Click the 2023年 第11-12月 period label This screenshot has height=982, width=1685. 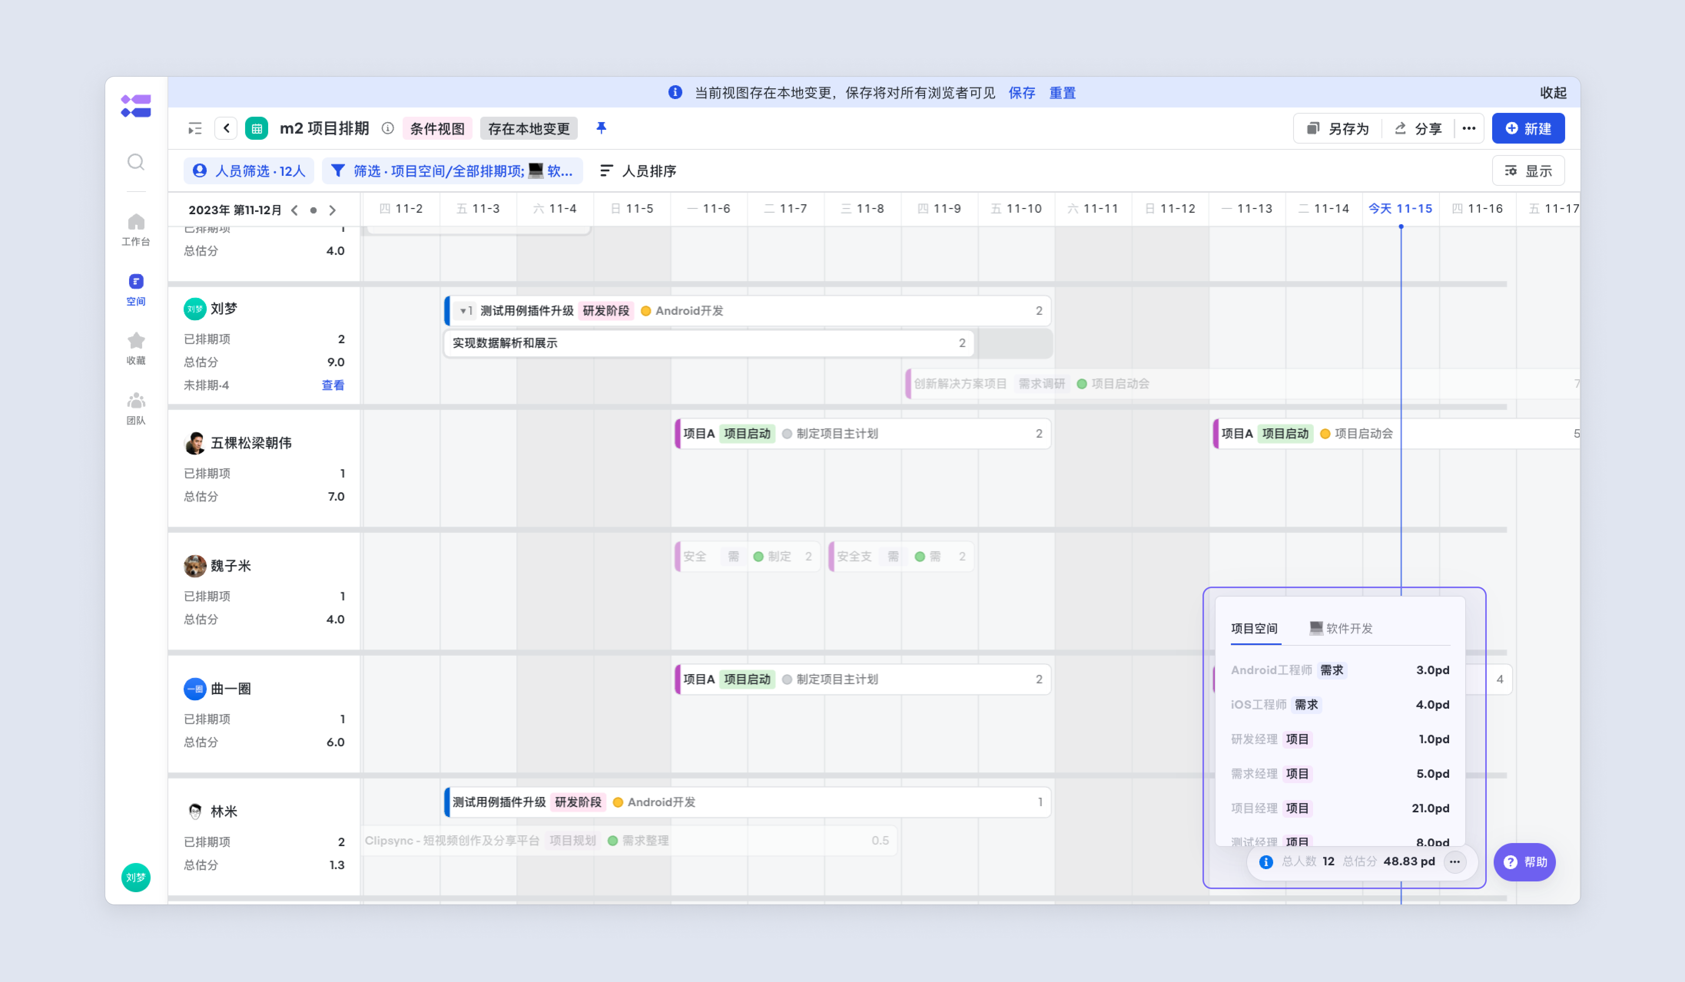[x=235, y=210]
